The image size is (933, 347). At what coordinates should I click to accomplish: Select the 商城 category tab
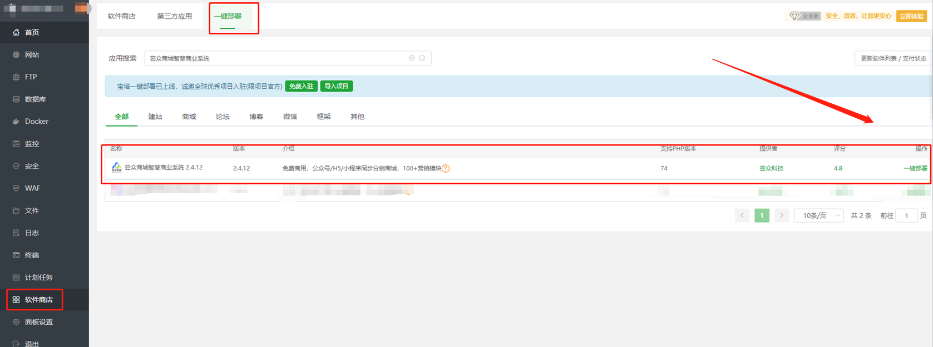point(189,117)
